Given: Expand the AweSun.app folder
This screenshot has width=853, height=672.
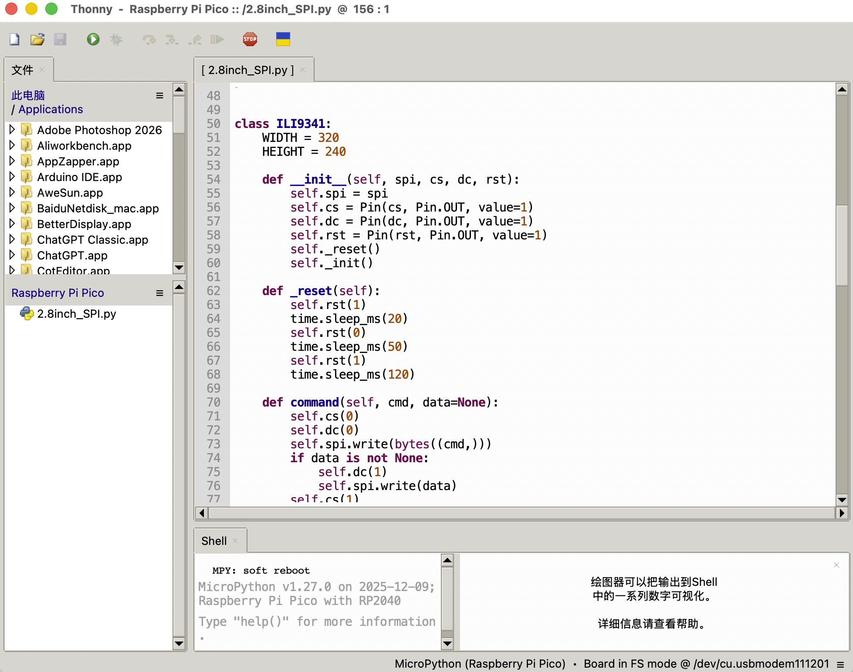Looking at the screenshot, I should pyautogui.click(x=12, y=192).
